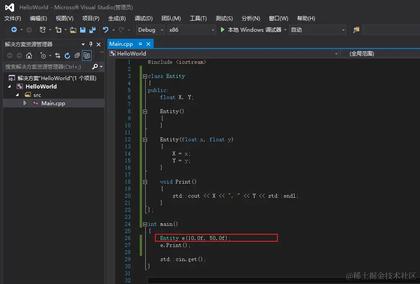Screen dimensions: 420x284
Task: Collapse the class Entity code block
Action: tap(145, 76)
